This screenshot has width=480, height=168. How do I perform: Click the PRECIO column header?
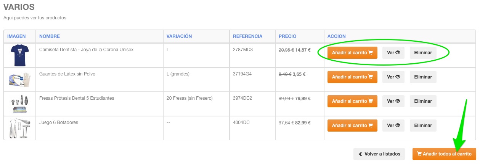click(287, 36)
